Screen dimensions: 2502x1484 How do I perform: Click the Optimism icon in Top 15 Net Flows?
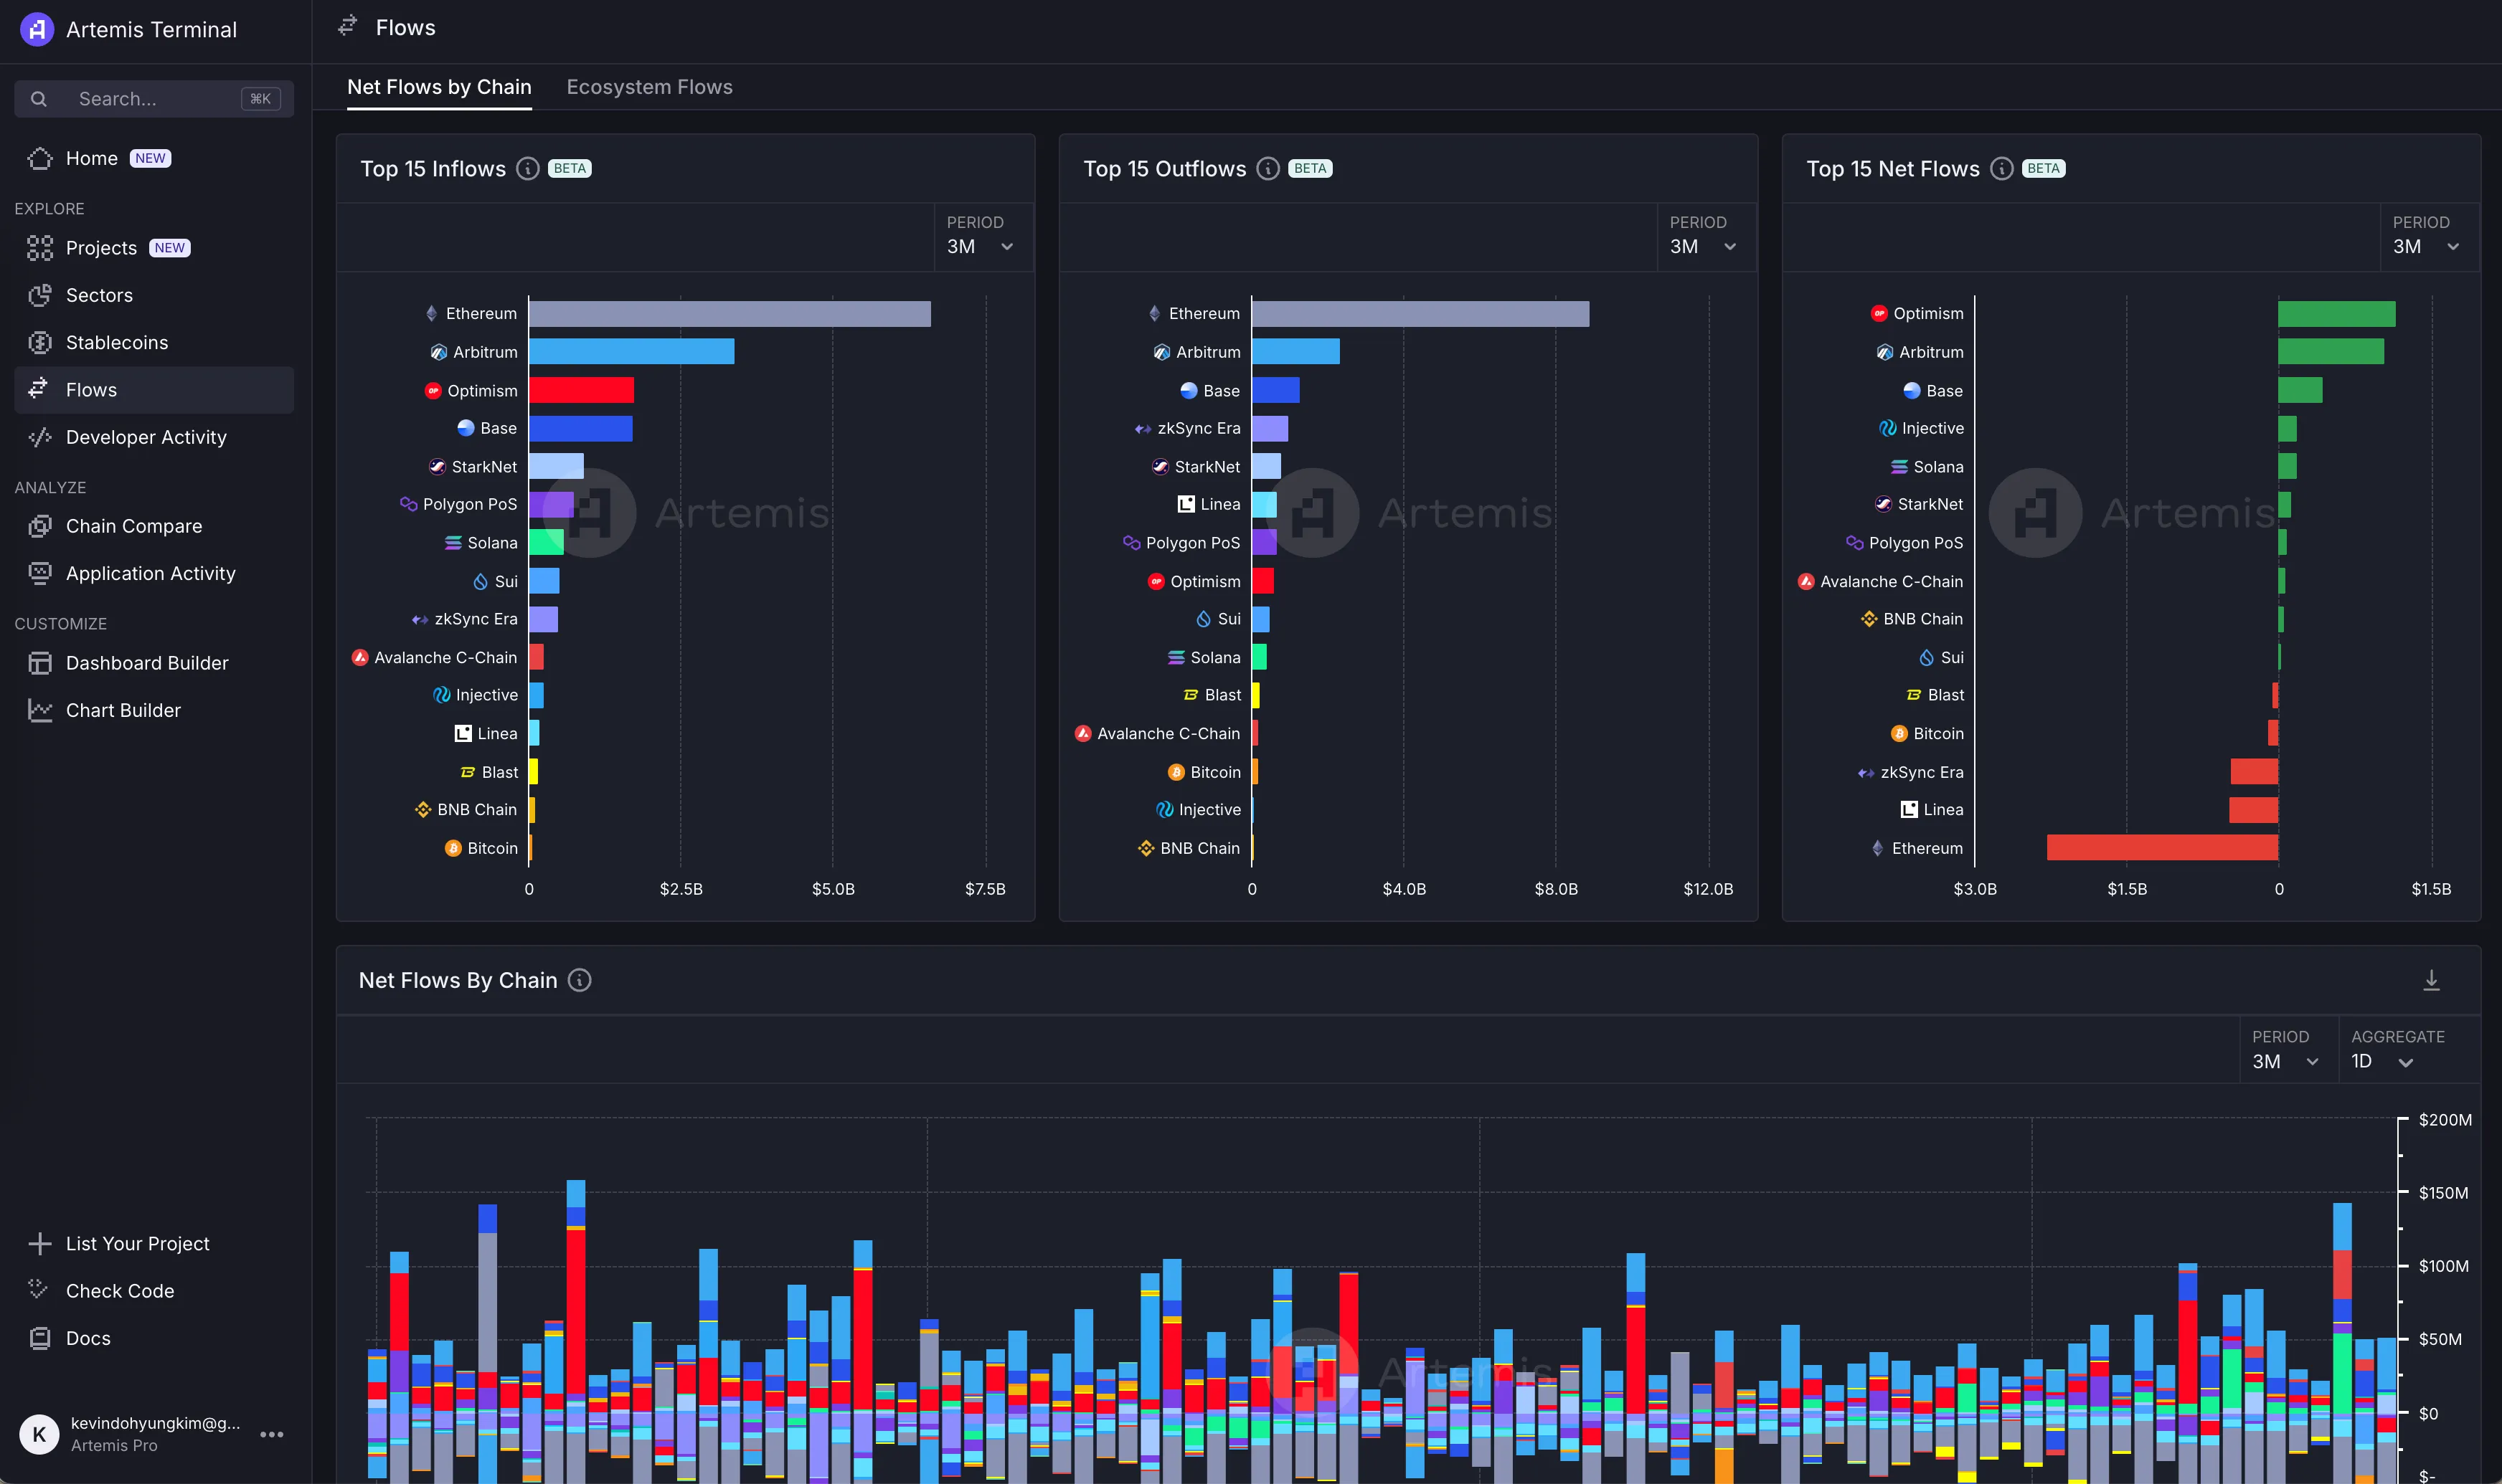(x=1879, y=313)
